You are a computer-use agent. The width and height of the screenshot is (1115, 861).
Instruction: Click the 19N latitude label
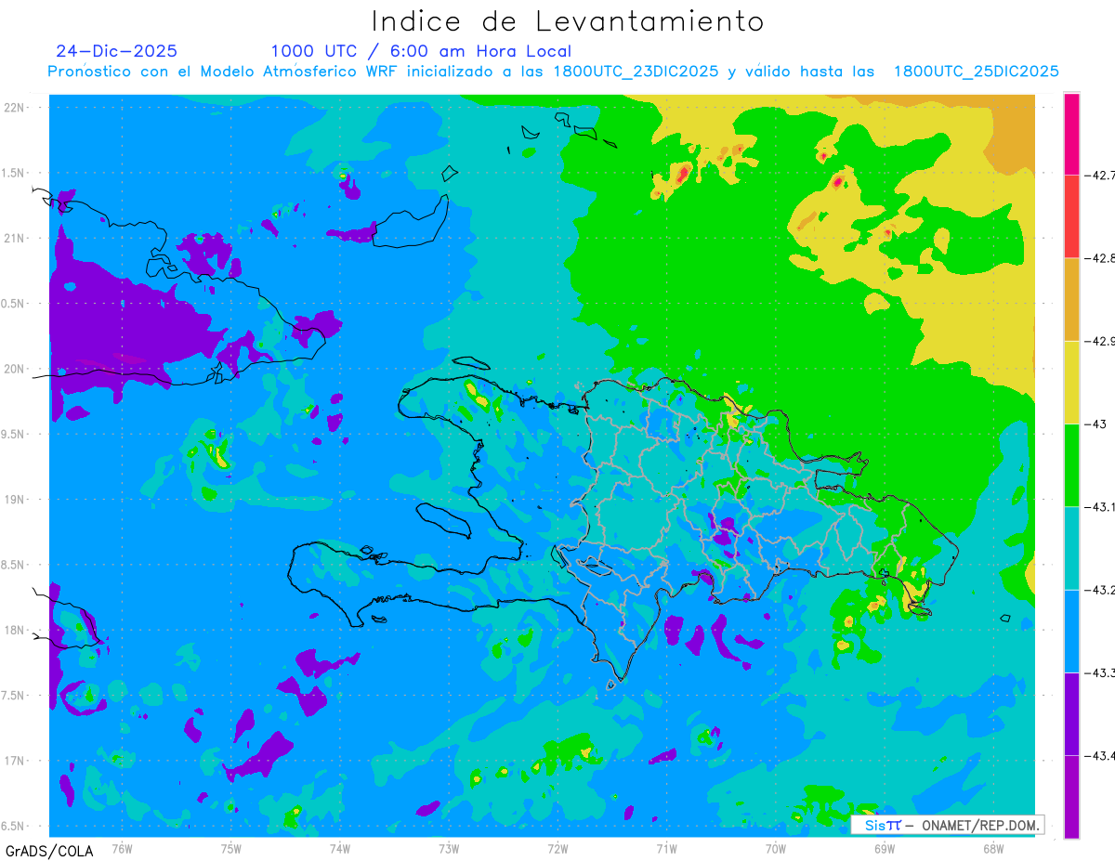coord(15,499)
